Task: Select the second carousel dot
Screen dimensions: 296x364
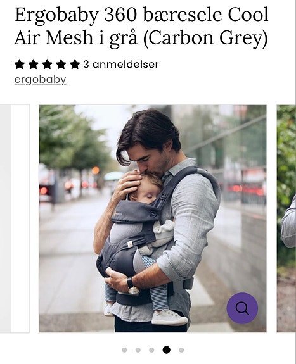Action: (x=138, y=350)
